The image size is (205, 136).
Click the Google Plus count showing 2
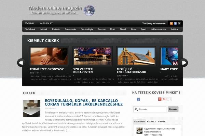tap(170, 99)
